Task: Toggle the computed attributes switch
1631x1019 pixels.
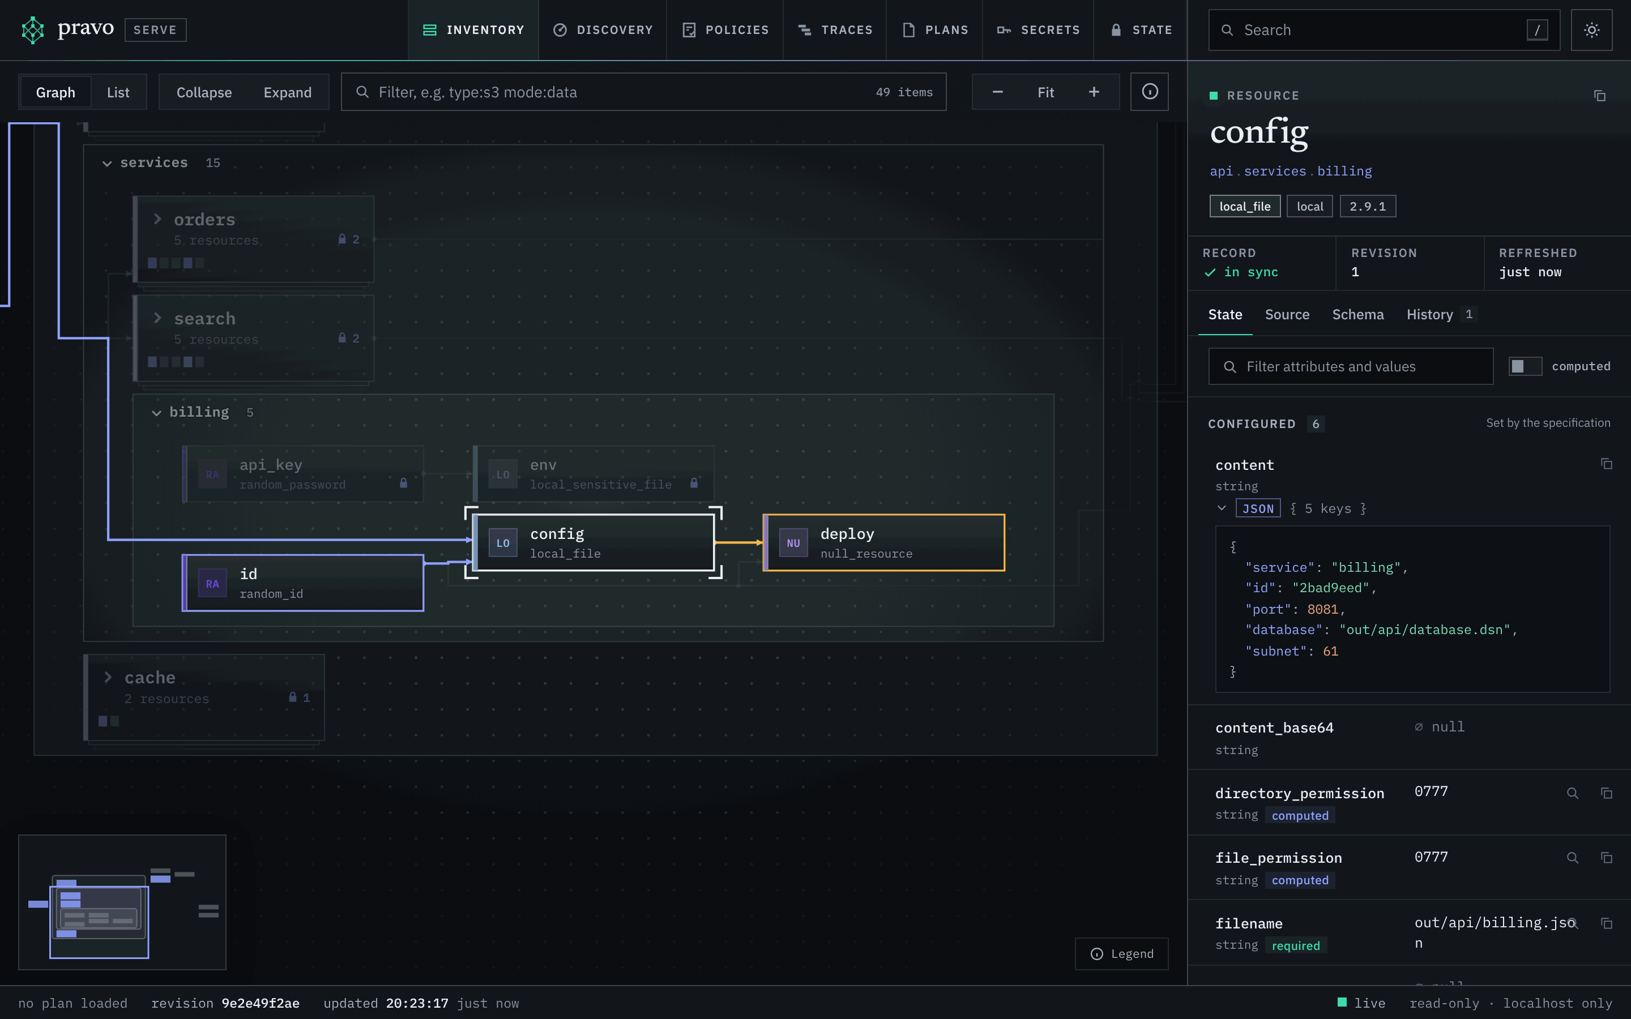Action: coord(1525,366)
